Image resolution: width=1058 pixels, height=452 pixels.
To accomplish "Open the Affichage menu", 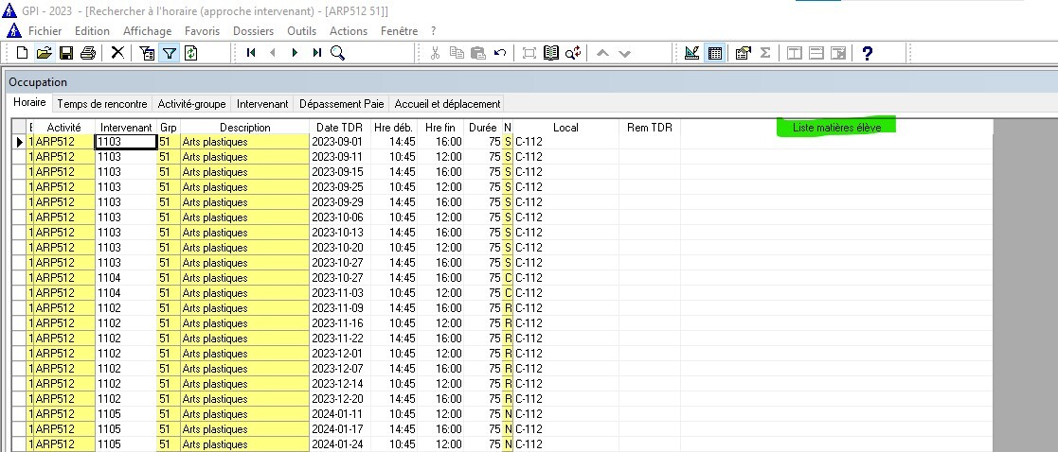I will pyautogui.click(x=147, y=31).
